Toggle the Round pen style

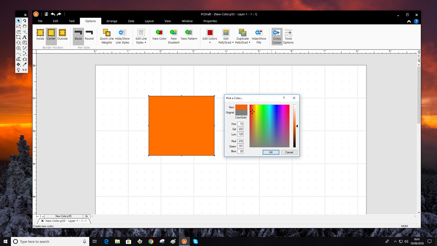tap(89, 35)
